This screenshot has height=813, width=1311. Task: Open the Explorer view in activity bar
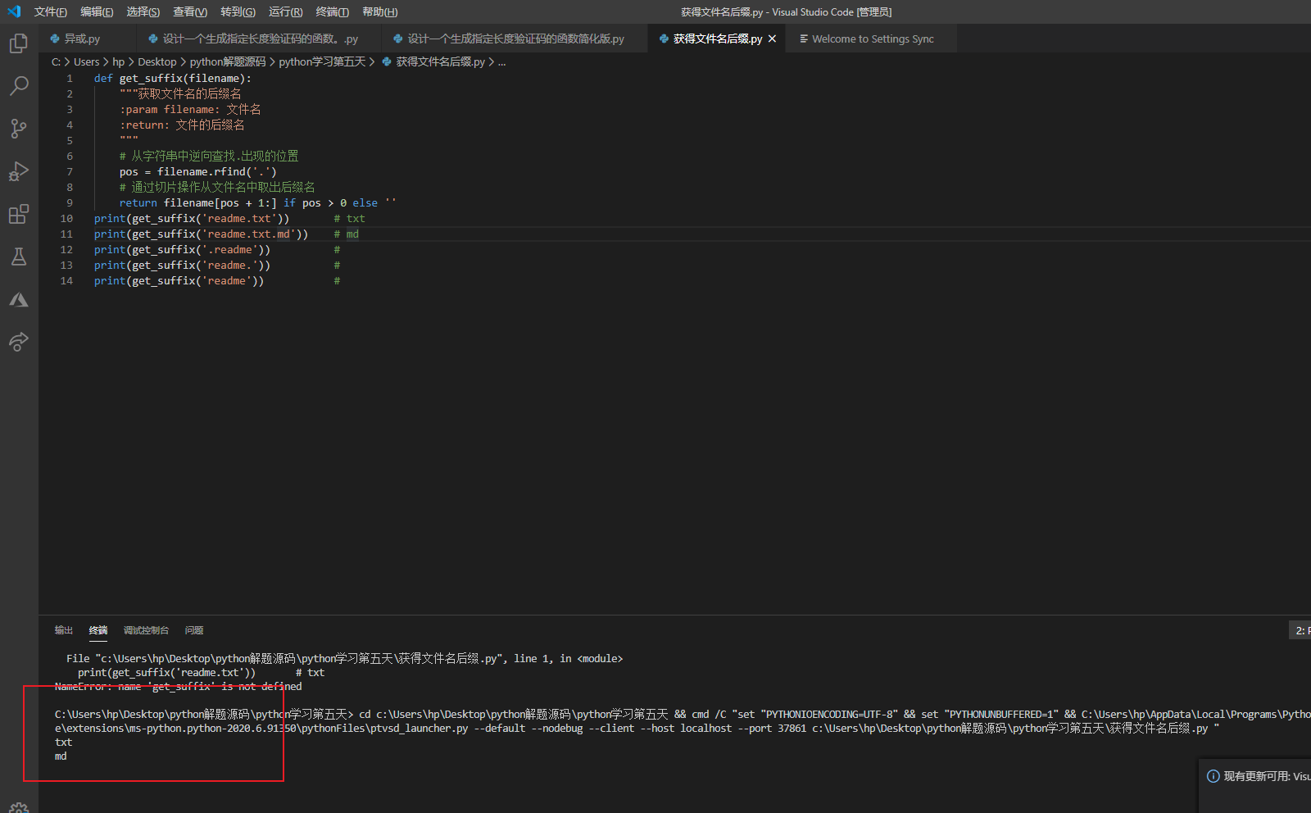click(x=18, y=43)
